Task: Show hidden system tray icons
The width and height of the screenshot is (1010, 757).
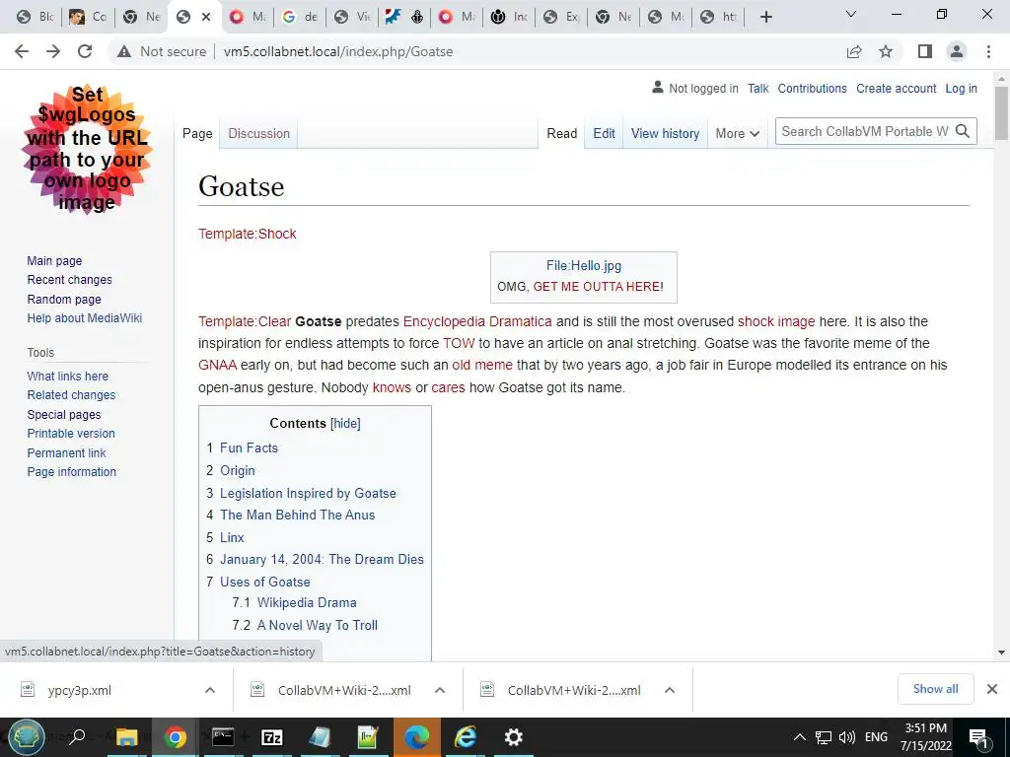Action: [x=799, y=737]
